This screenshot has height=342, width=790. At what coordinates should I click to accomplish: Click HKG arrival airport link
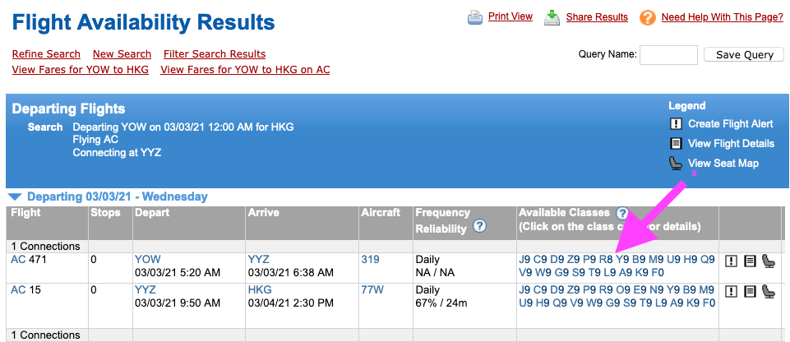pos(260,290)
